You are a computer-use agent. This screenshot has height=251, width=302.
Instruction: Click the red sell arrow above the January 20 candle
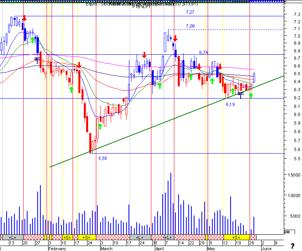[x=24, y=18]
